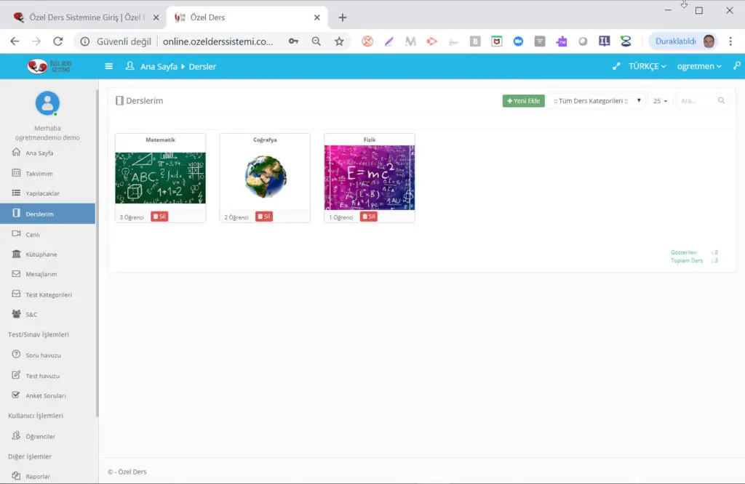Click the hamburger menu icon in header
Image resolution: width=745 pixels, height=484 pixels.
pyautogui.click(x=109, y=66)
